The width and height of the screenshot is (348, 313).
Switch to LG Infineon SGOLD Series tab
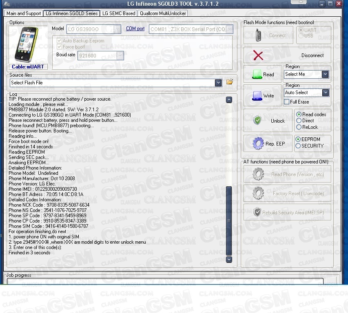pyautogui.click(x=72, y=13)
